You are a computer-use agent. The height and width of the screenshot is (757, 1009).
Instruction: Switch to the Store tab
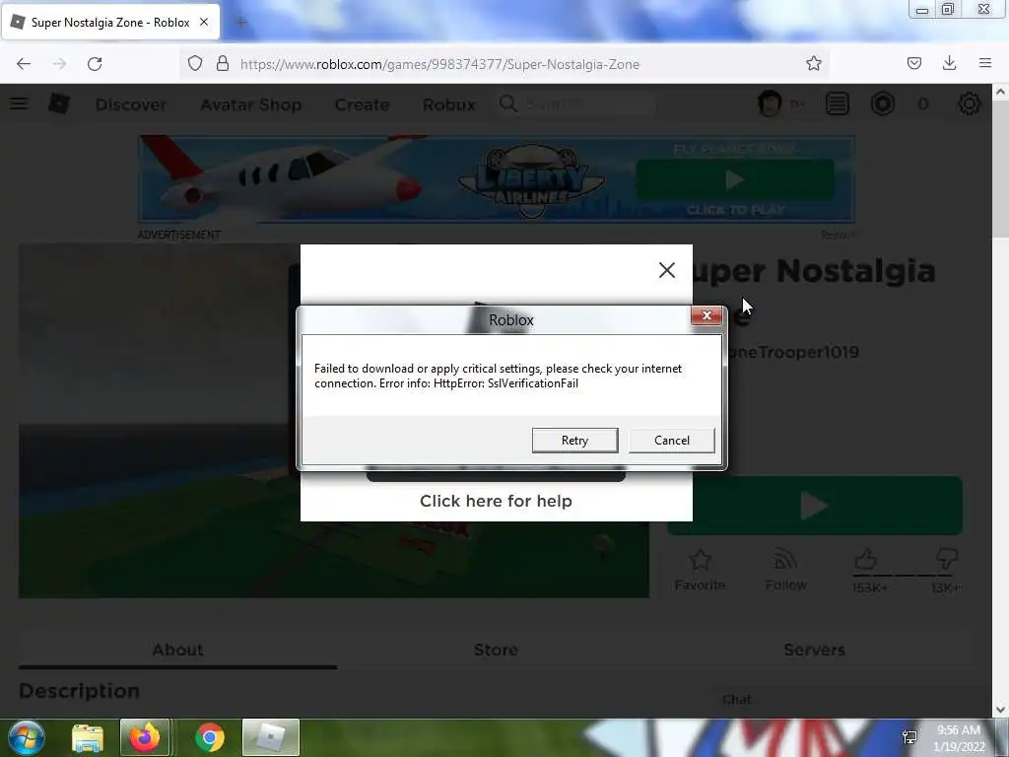[x=496, y=651]
